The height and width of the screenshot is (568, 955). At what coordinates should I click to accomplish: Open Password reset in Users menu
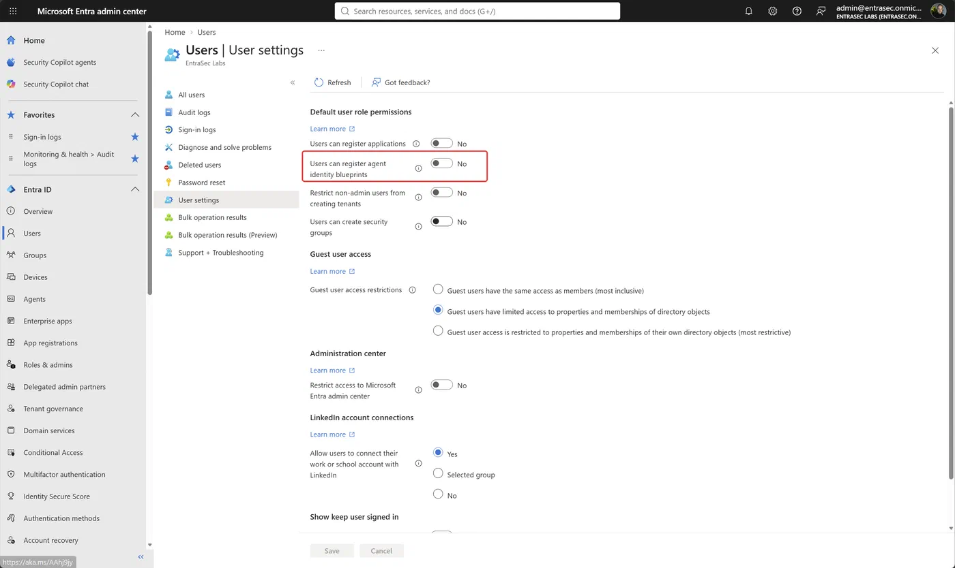202,183
